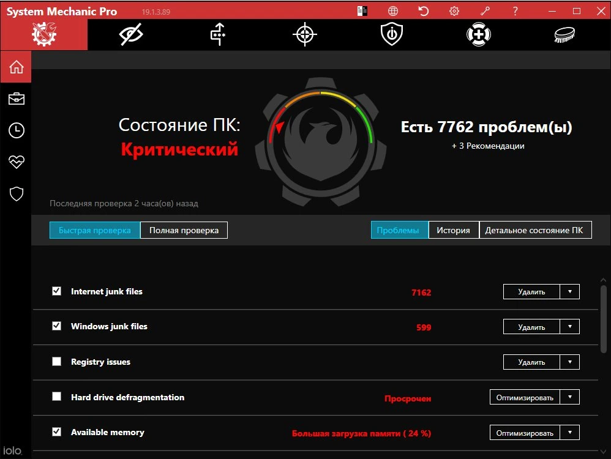This screenshot has width=611, height=459.
Task: Open the System Shield power tab
Action: 392,34
